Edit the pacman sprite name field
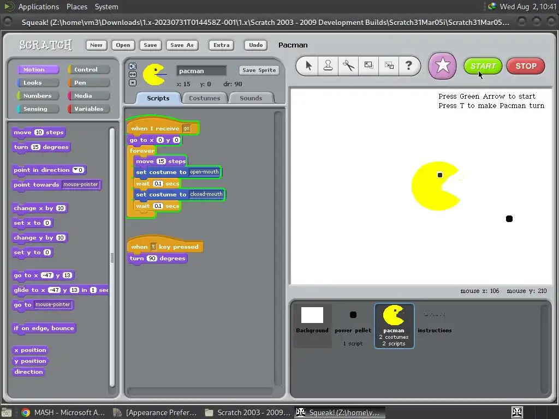 click(201, 71)
